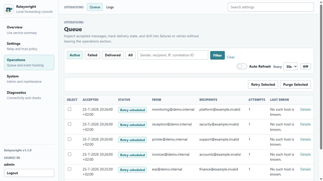Click the ACCEPTED column header
323x181 pixels.
coord(90,100)
